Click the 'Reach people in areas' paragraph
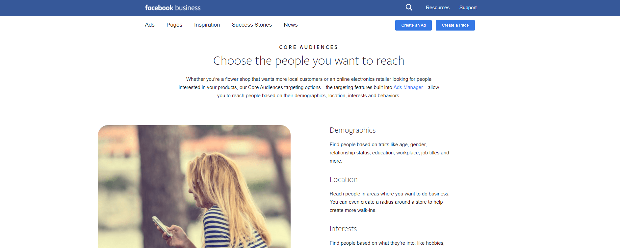Viewport: 620px width, 248px height. click(x=389, y=202)
